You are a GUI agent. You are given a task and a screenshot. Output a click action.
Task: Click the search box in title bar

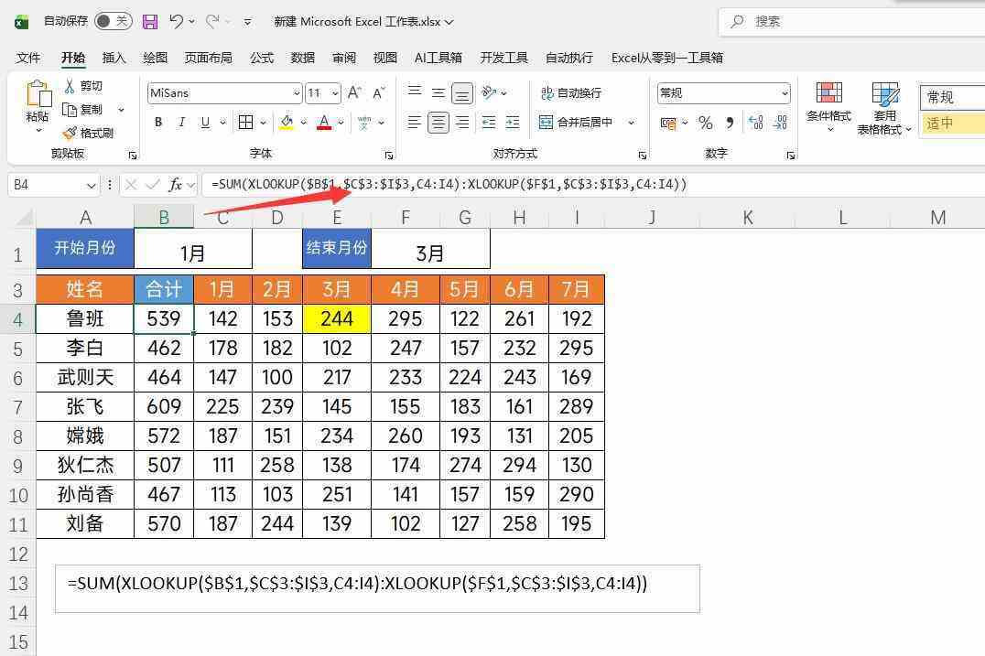click(851, 21)
